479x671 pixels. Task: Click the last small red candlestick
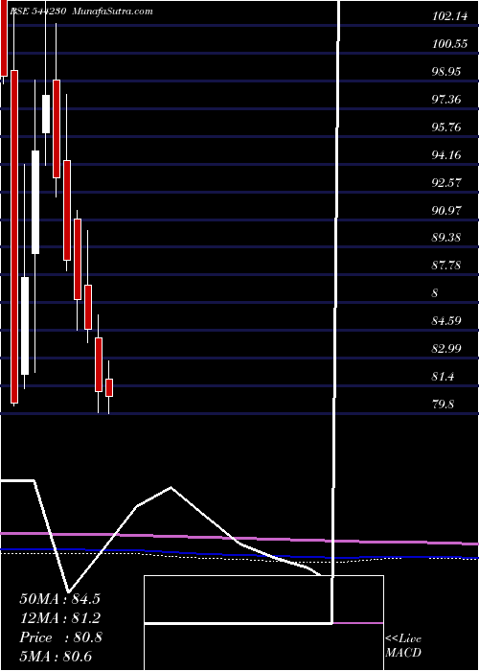point(109,387)
